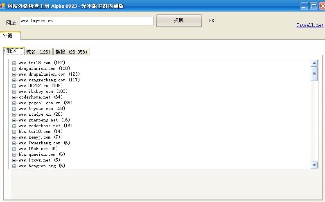Viewport: 325px width, 202px height.
Task: Switch to the 域名 (126) tab
Action: pyautogui.click(x=38, y=52)
